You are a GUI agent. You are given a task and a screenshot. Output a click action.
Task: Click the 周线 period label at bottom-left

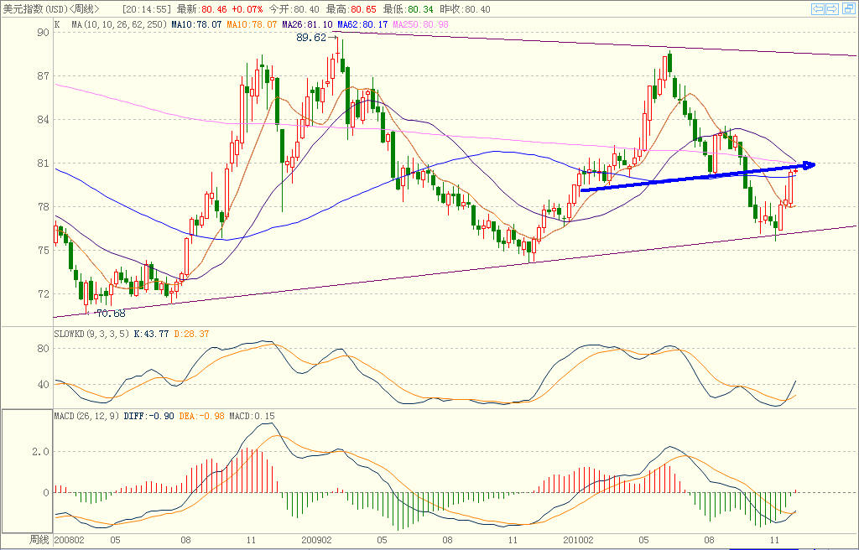(39, 540)
